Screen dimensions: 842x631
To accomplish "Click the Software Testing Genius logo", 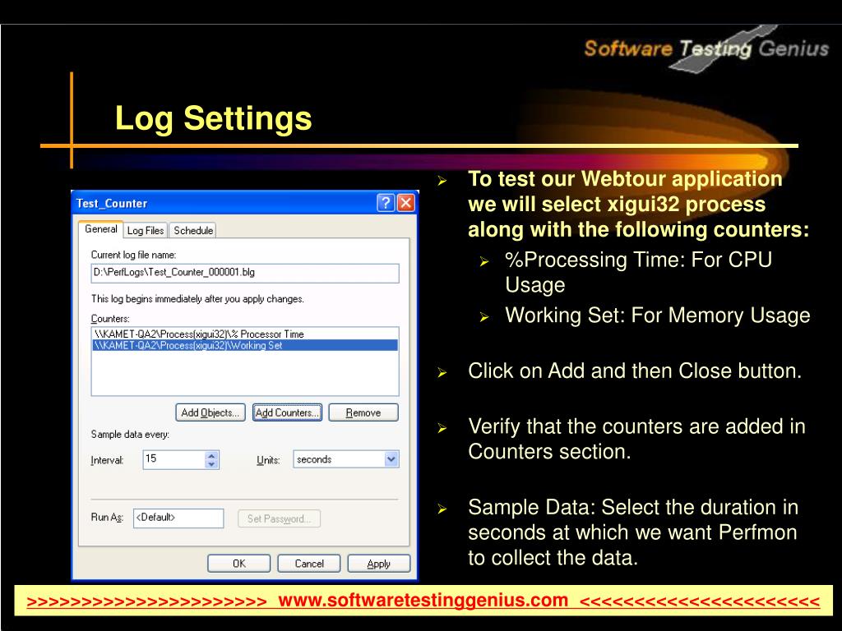I will point(706,49).
